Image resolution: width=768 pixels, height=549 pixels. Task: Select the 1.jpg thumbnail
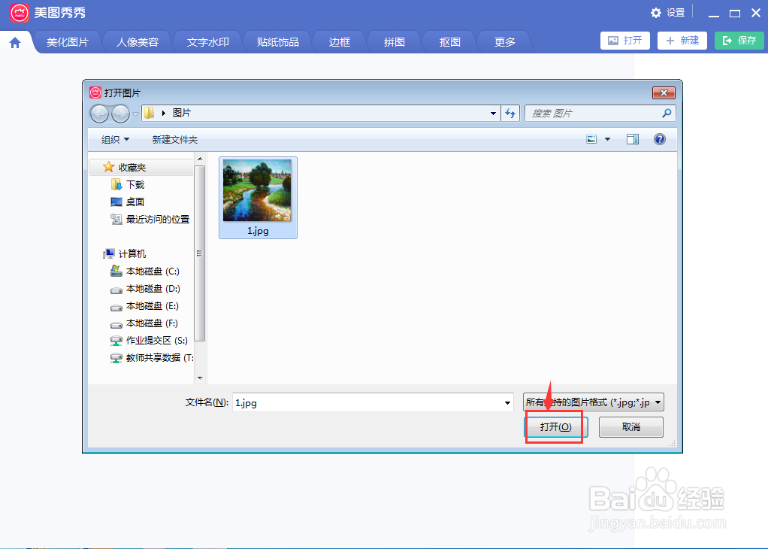coord(258,198)
